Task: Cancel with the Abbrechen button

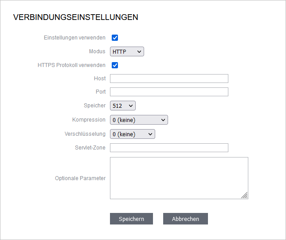Action: 185,219
